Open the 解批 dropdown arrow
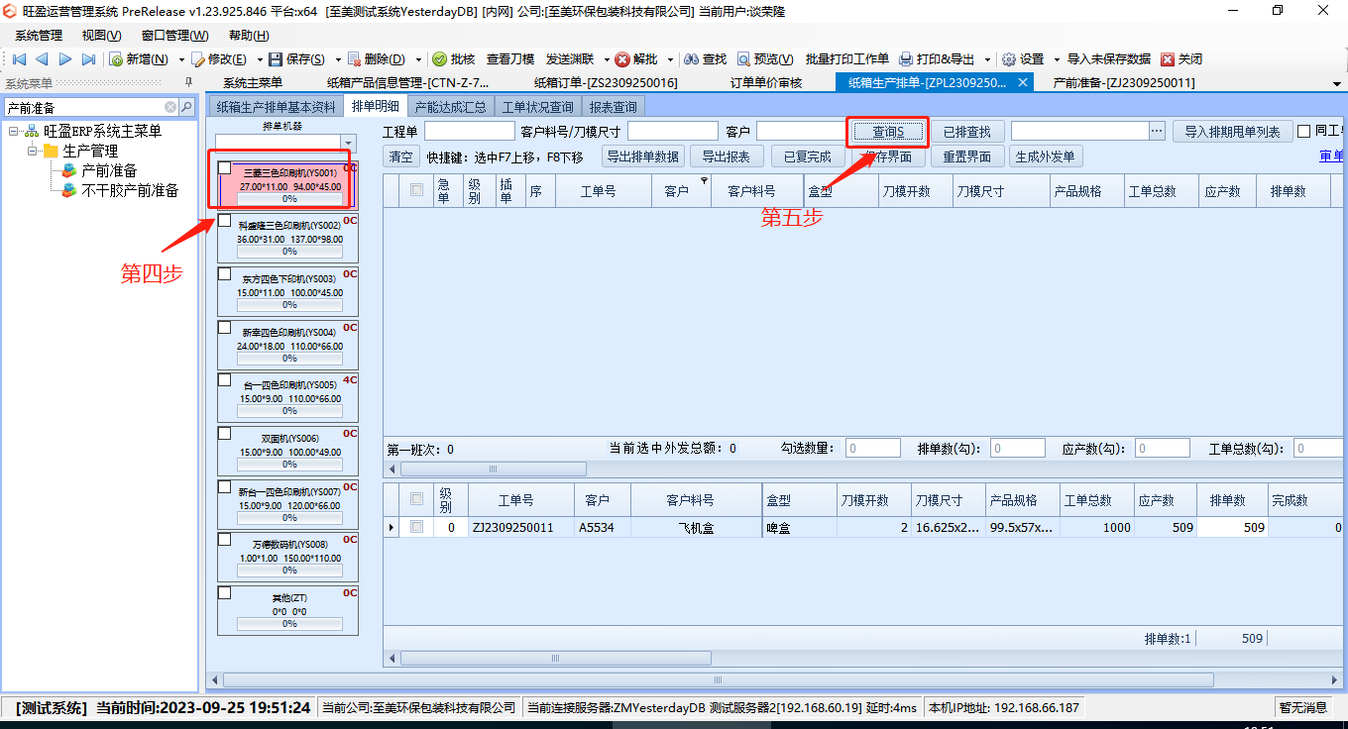This screenshot has height=729, width=1348. pos(671,59)
